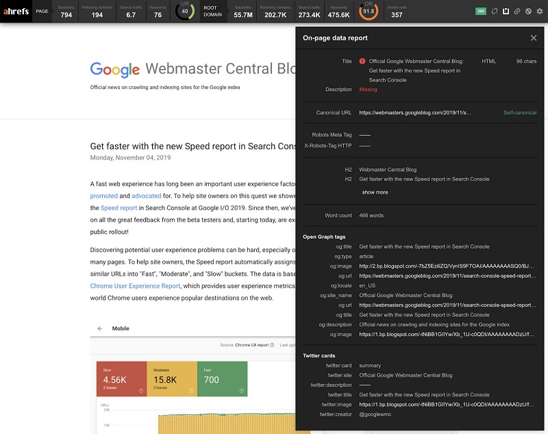The image size is (548, 434).
Task: Close the On-page data report panel
Action: (534, 38)
